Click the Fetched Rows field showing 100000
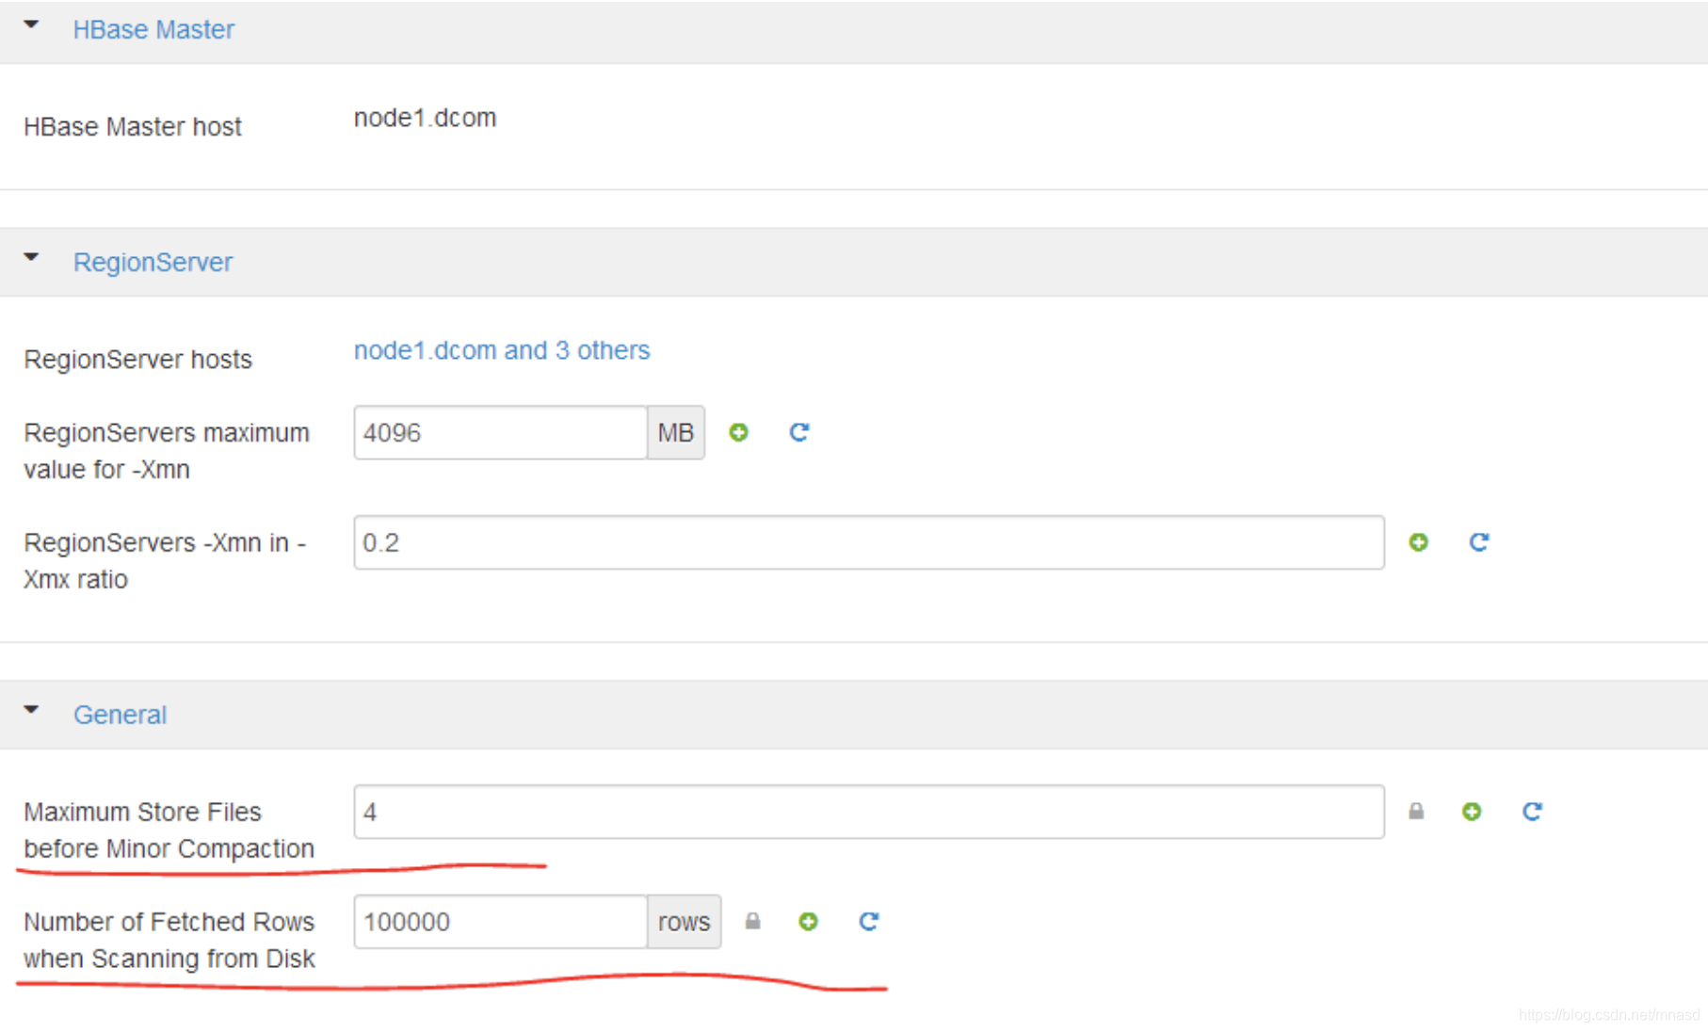 [500, 922]
